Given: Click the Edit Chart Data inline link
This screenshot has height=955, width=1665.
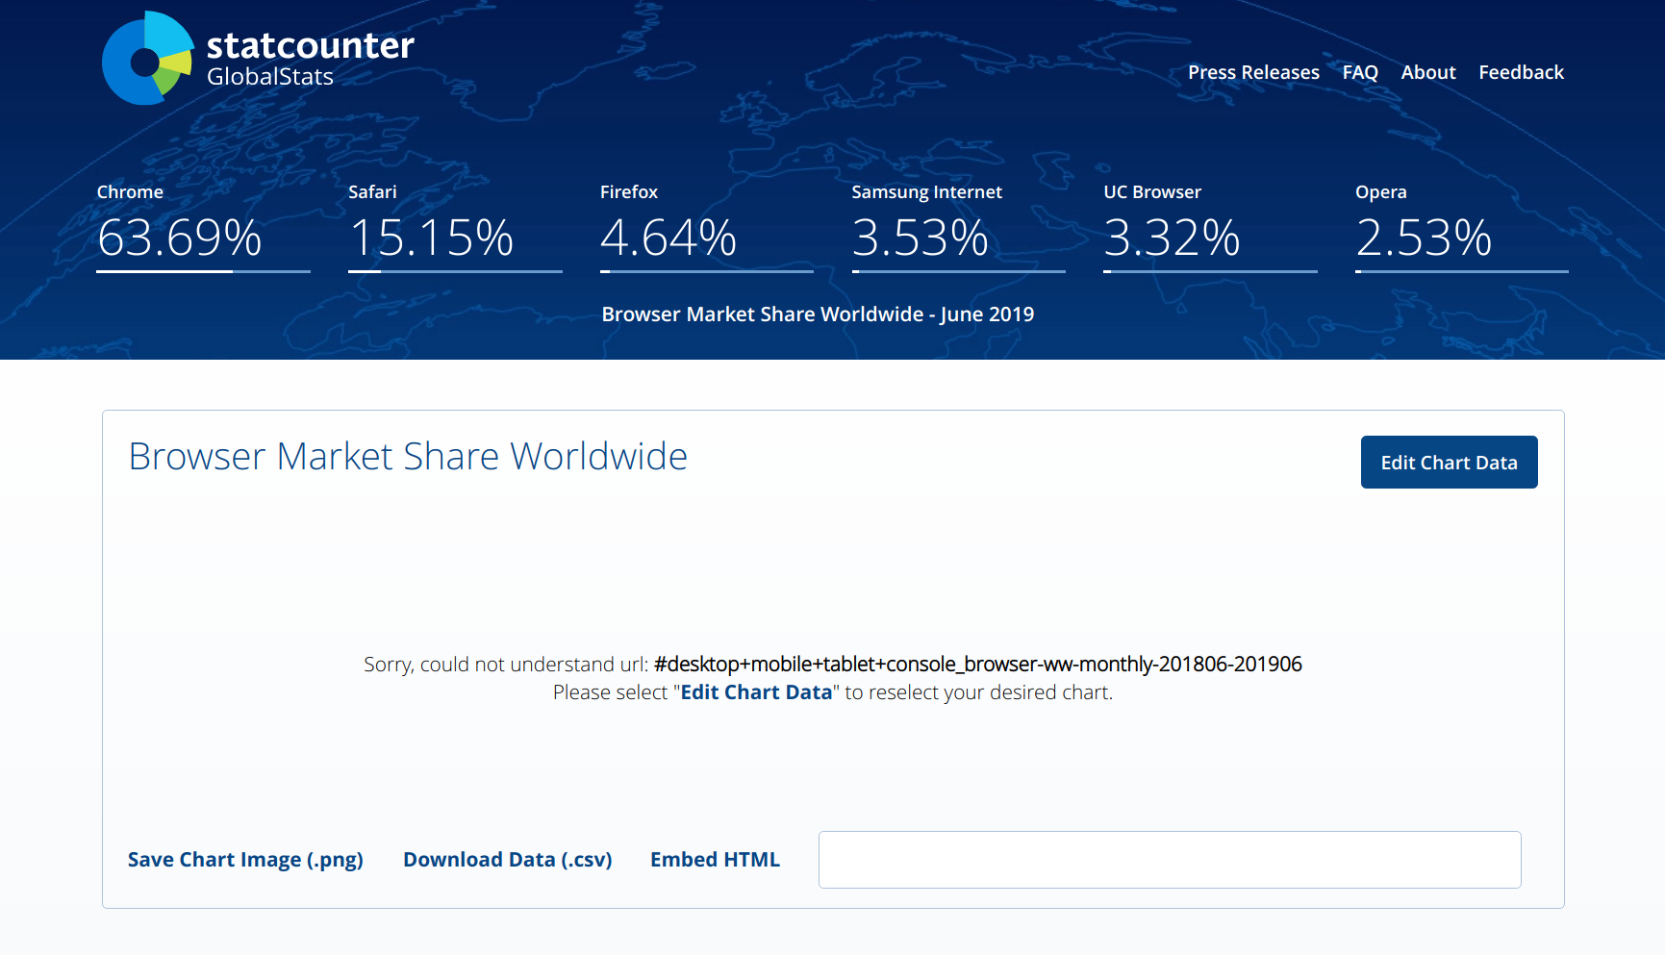Looking at the screenshot, I should [x=756, y=691].
